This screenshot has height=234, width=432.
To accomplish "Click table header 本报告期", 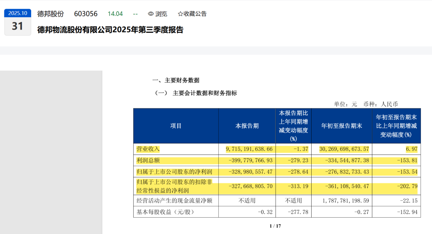I will pyautogui.click(x=247, y=126).
